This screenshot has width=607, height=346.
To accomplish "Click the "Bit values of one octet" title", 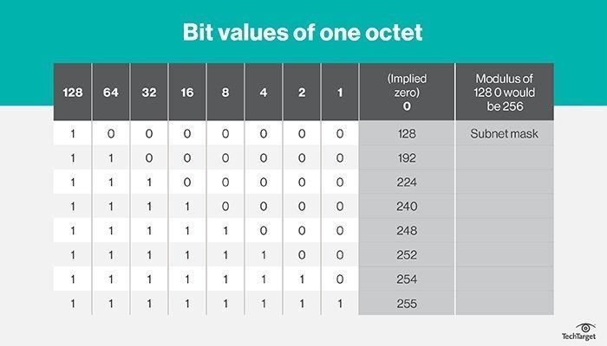I will pyautogui.click(x=303, y=34).
